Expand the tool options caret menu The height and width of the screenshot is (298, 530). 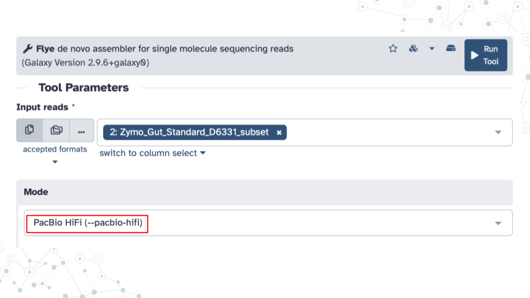432,49
